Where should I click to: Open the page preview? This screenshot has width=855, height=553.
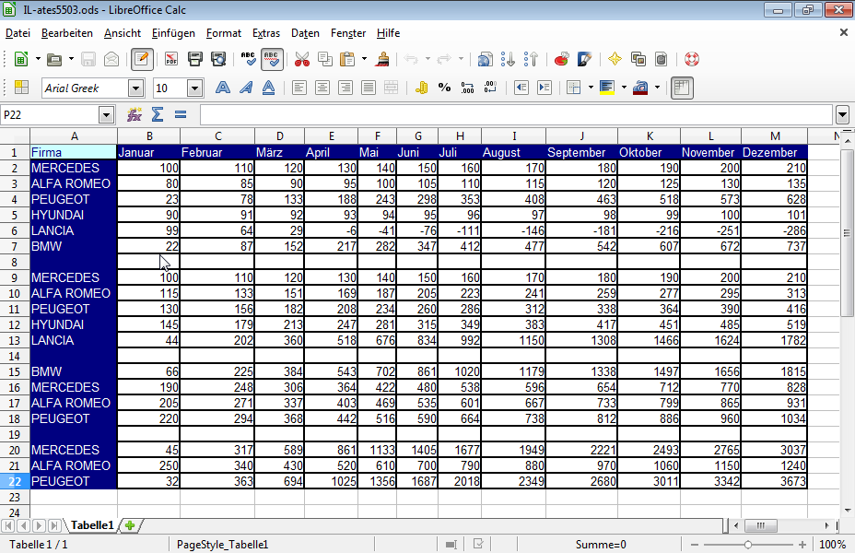point(218,59)
